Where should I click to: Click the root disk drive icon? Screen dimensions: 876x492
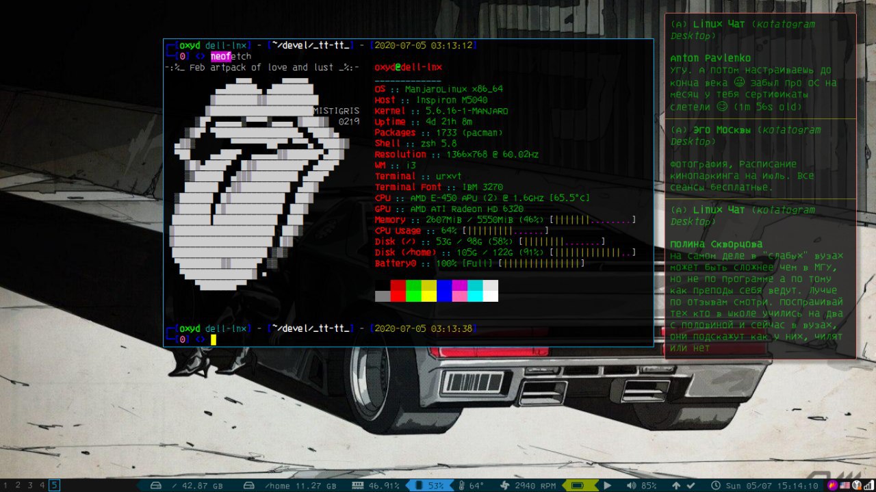(x=156, y=485)
